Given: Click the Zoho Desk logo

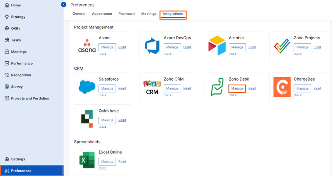Looking at the screenshot, I should pyautogui.click(x=217, y=87).
